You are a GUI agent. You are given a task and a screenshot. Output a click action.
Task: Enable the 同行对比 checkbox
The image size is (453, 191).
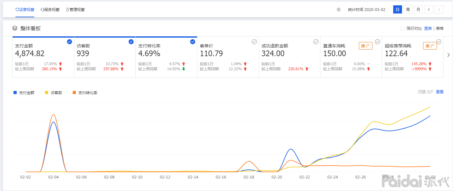(x=402, y=29)
